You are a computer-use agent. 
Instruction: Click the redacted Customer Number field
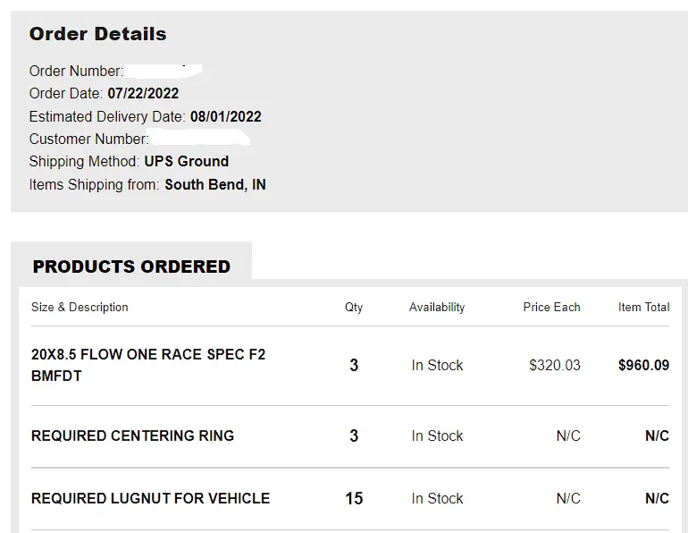(199, 139)
